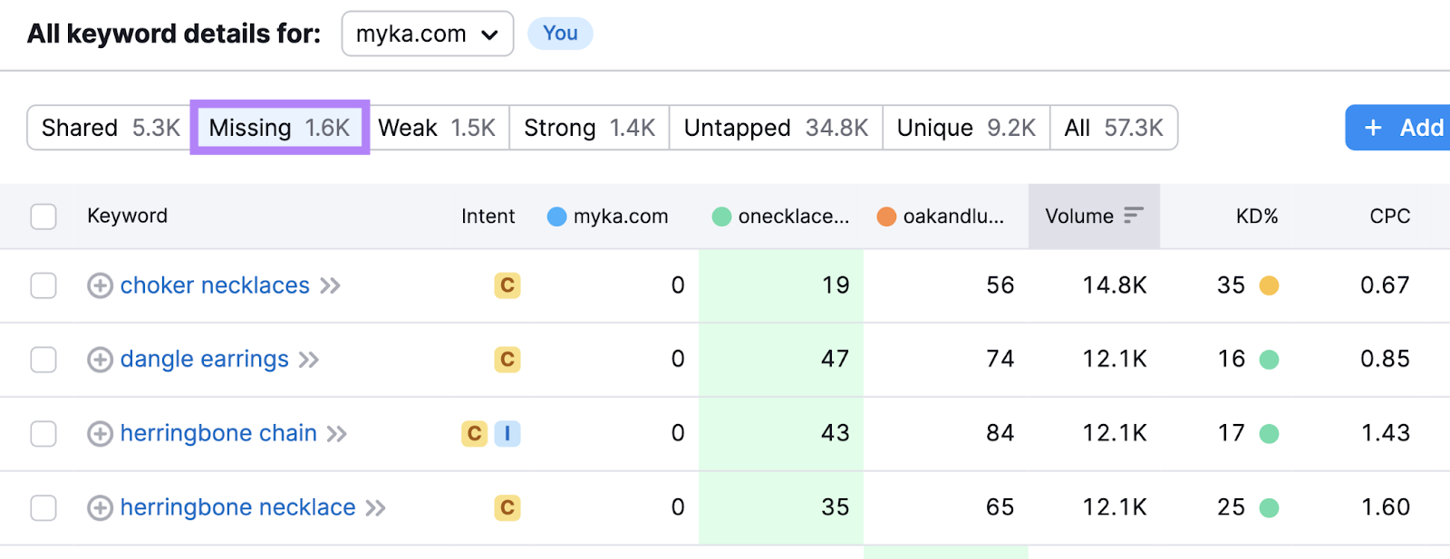Click the green KD dot for dangle earrings
The height and width of the screenshot is (559, 1450).
click(x=1269, y=360)
